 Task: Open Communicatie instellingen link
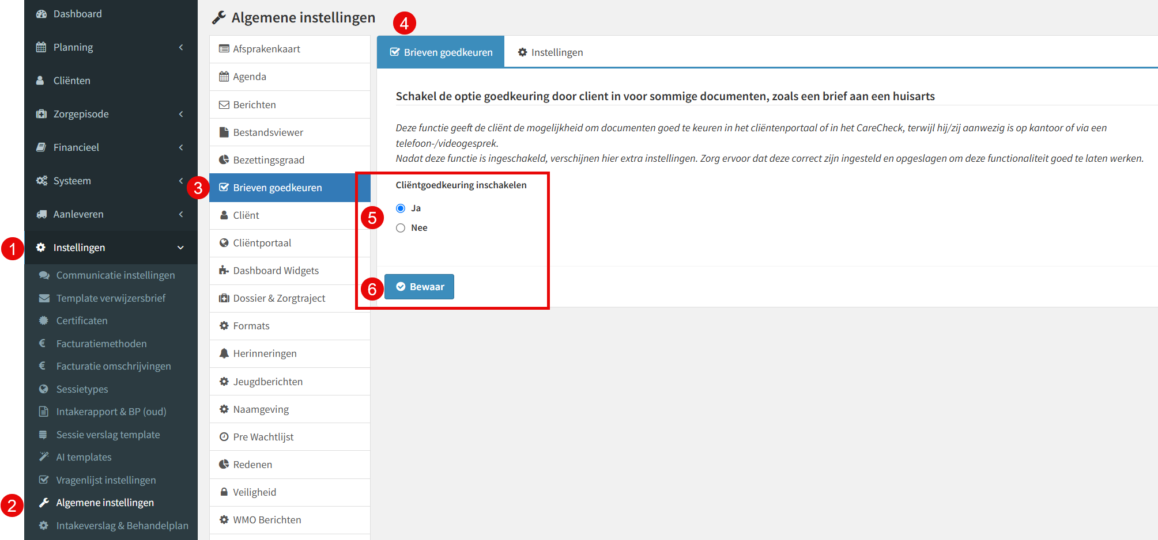coord(115,275)
